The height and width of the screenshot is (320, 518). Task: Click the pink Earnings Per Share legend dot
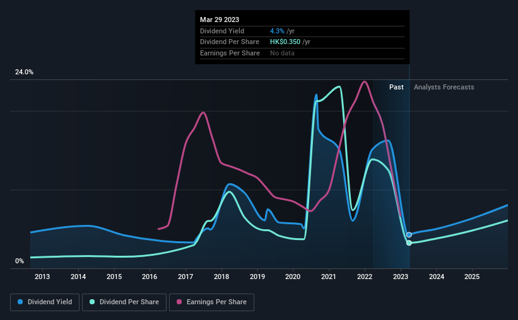point(179,302)
